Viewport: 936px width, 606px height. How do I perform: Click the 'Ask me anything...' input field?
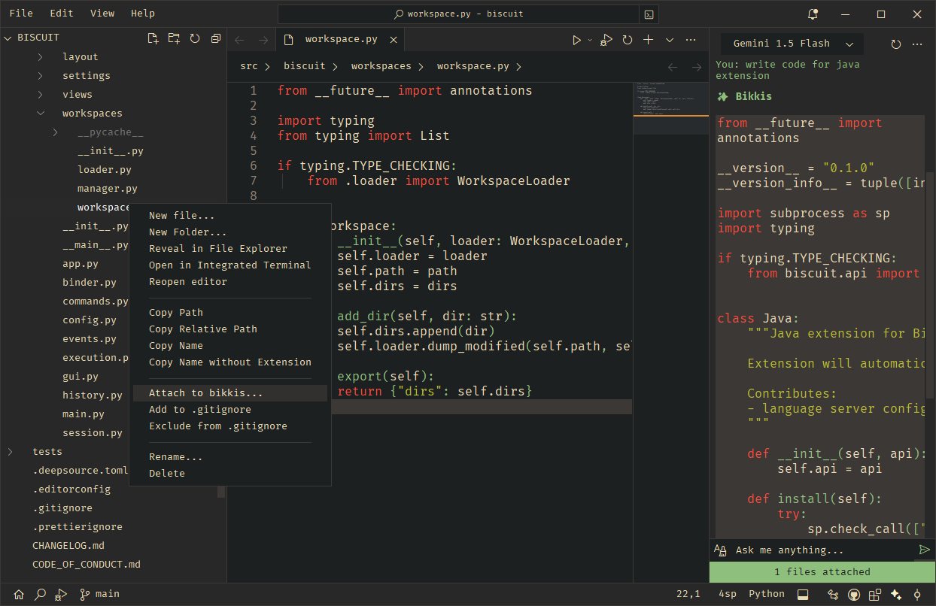[824, 550]
